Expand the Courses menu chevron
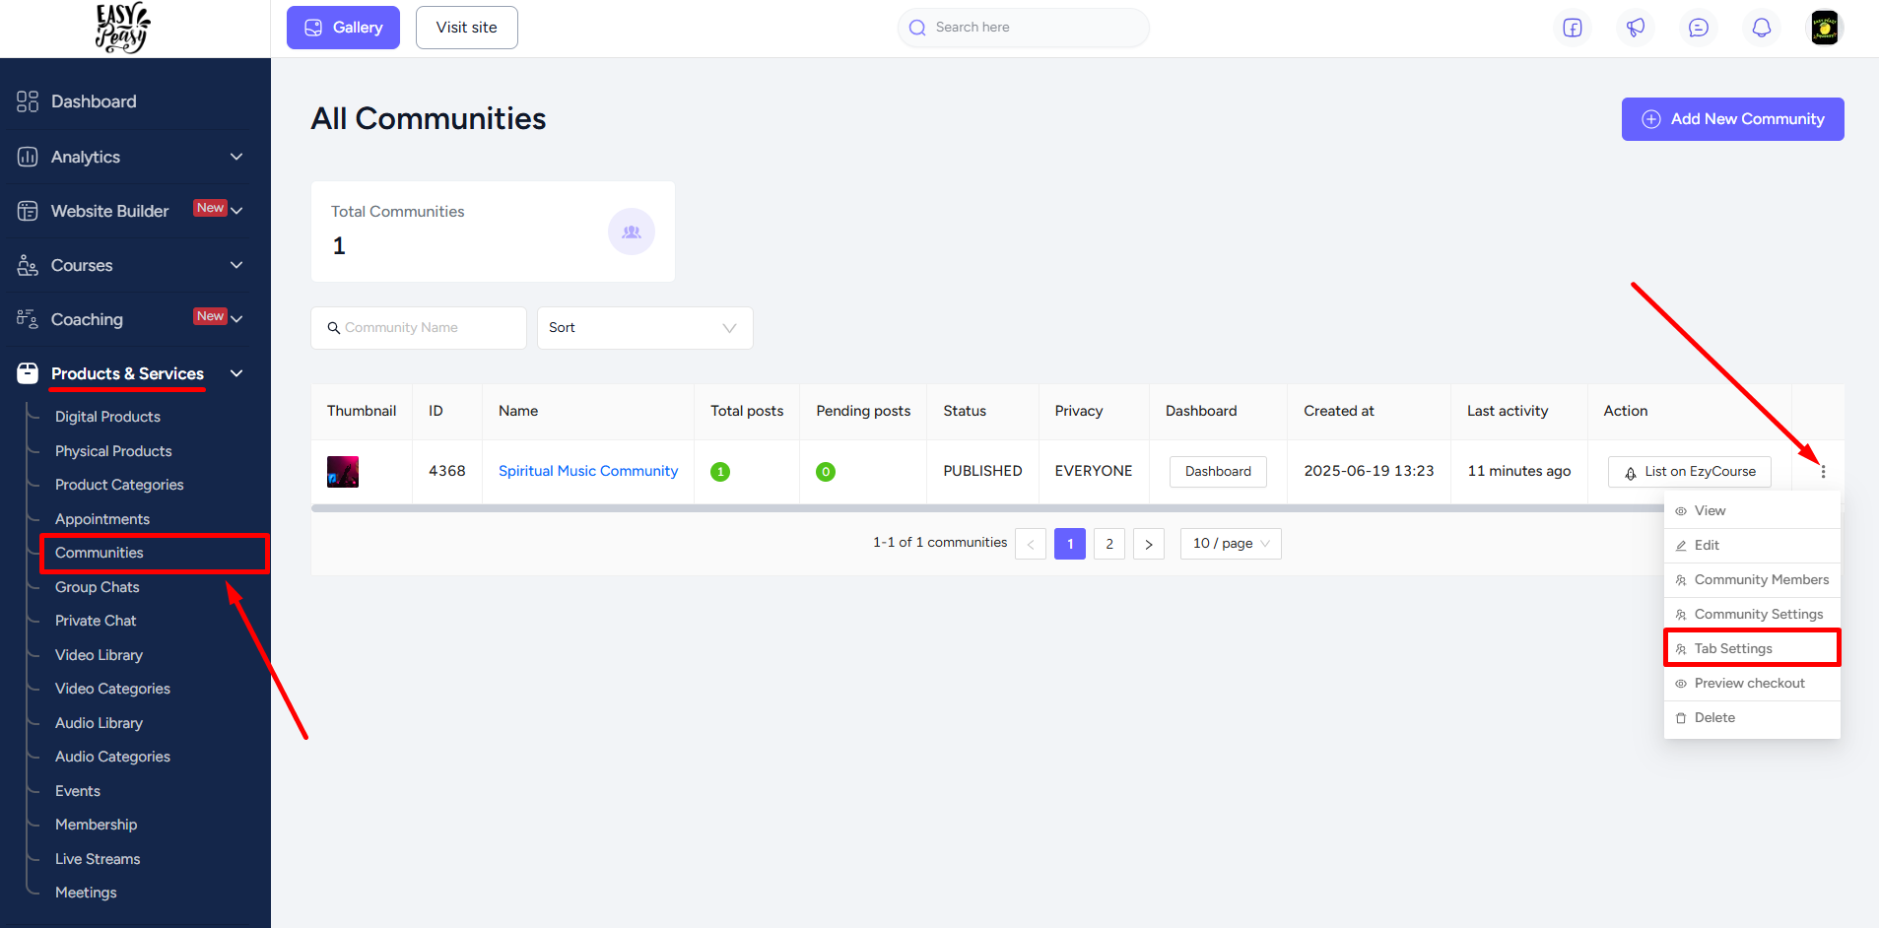 pos(236,265)
